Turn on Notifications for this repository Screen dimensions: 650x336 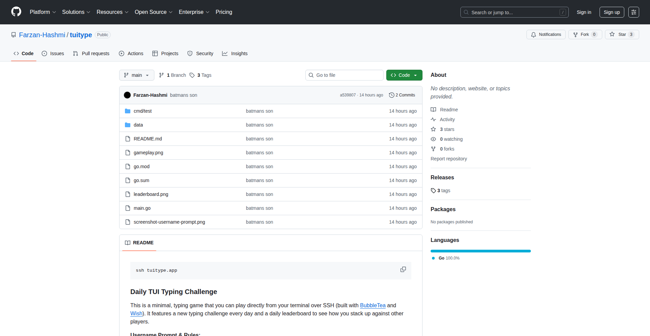546,35
